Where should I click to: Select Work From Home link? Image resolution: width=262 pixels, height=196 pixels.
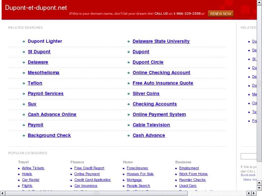(x=193, y=174)
